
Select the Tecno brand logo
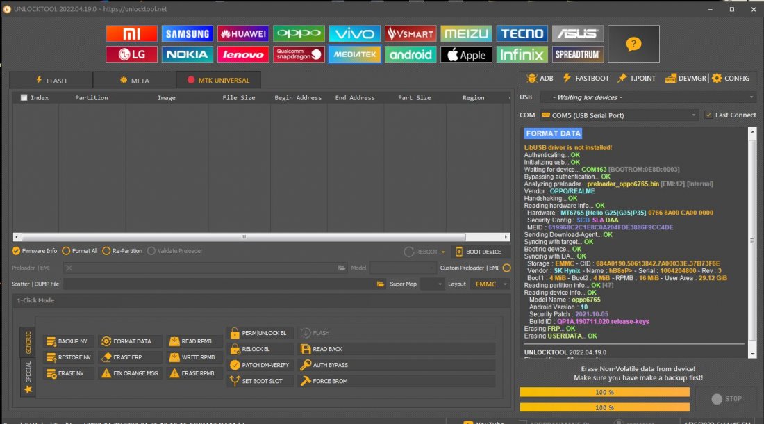point(522,33)
